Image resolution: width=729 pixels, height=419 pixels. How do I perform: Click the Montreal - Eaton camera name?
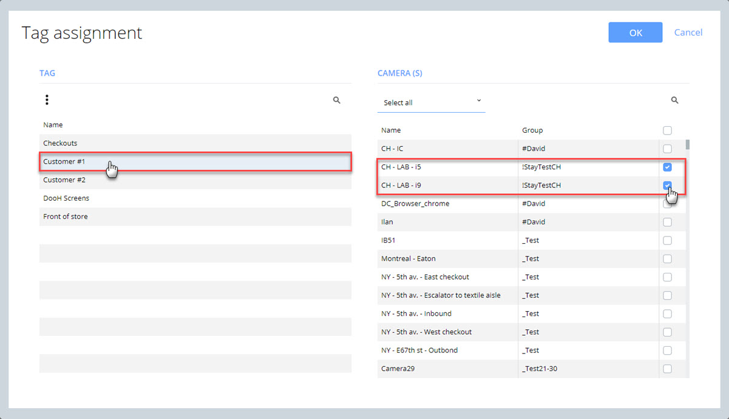[x=409, y=259]
